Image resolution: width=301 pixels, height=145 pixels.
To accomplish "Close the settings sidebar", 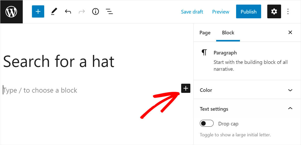I will click(290, 33).
